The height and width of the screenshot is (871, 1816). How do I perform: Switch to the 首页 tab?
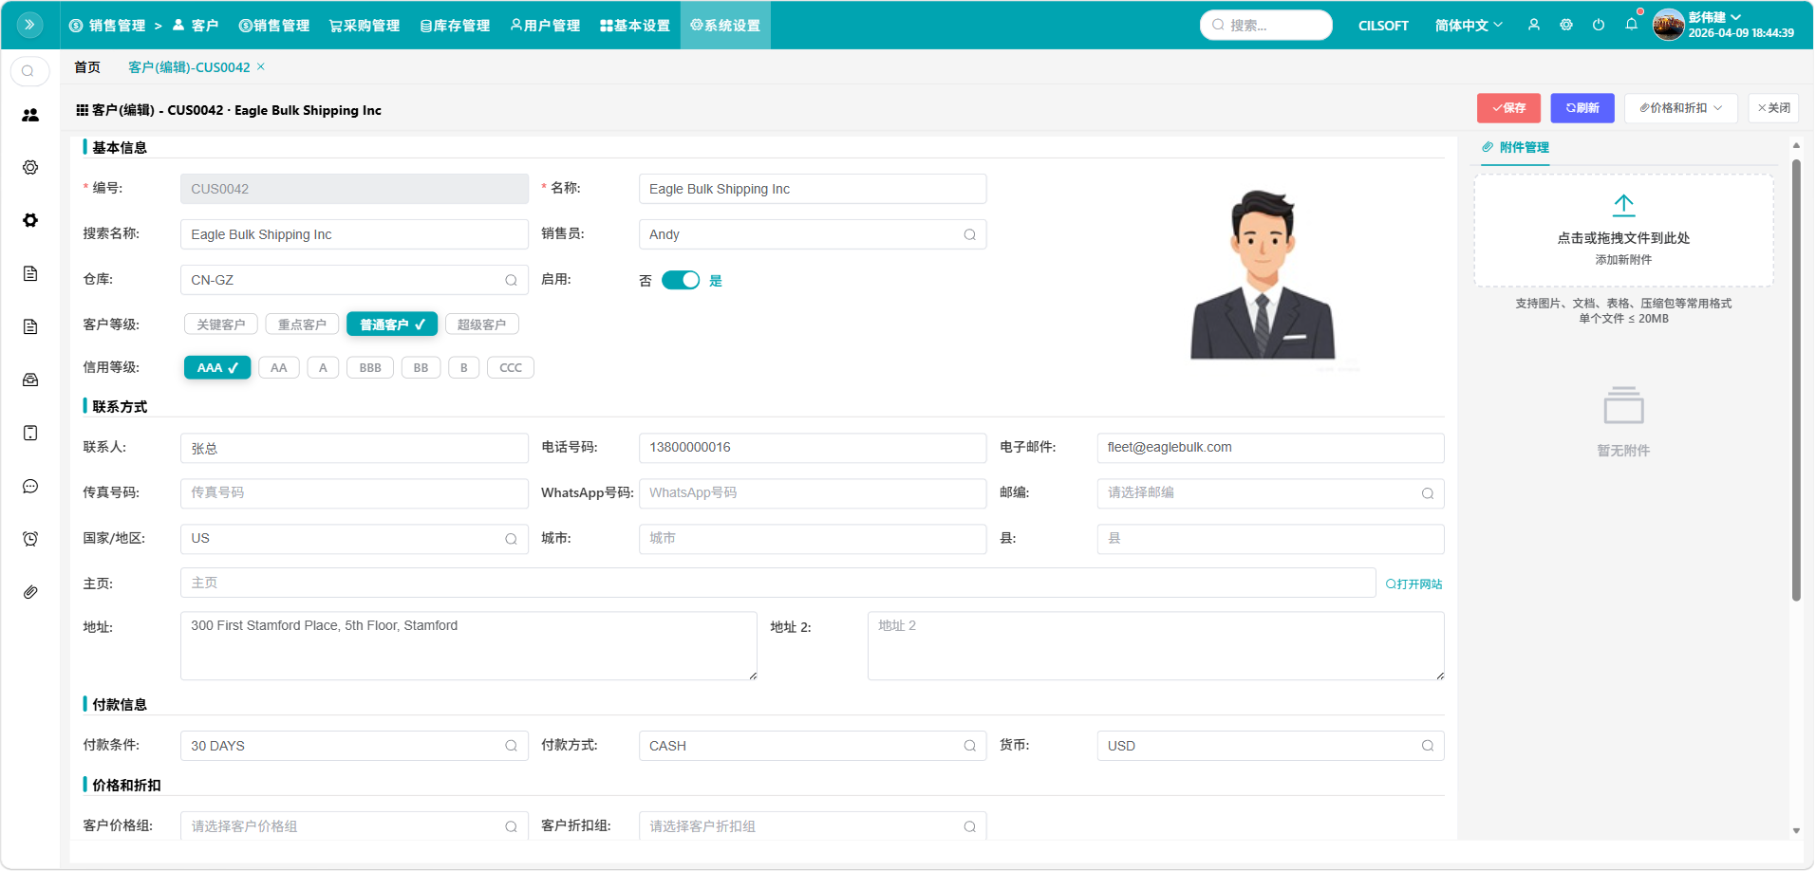[87, 67]
